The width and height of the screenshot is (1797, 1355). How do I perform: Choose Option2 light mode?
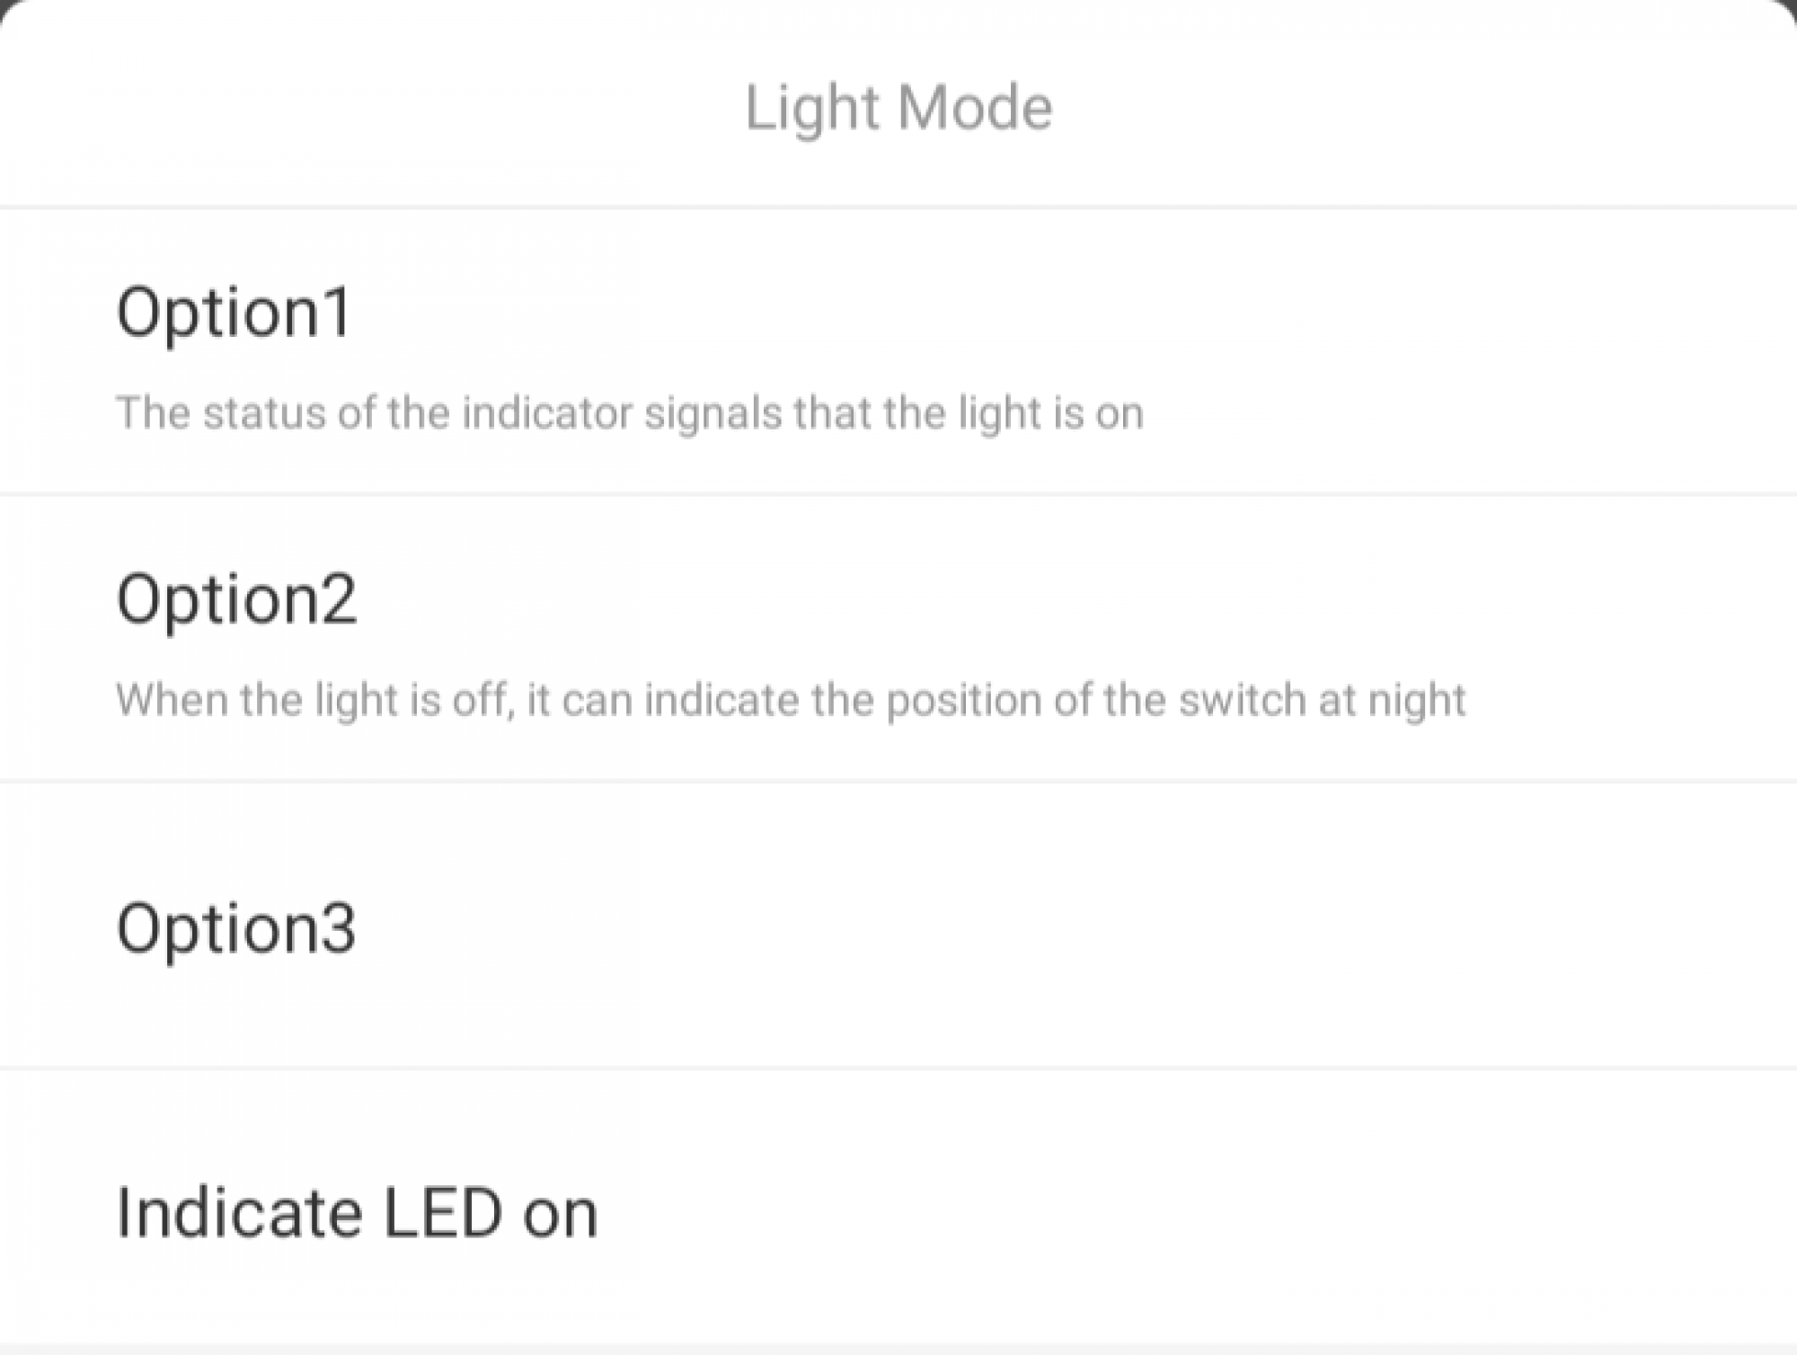point(898,638)
